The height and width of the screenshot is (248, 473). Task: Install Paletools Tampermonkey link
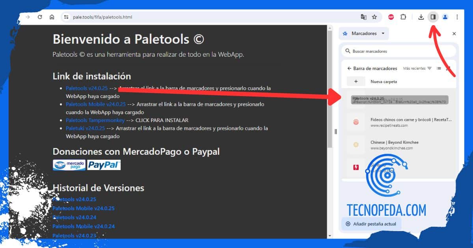[95, 120]
